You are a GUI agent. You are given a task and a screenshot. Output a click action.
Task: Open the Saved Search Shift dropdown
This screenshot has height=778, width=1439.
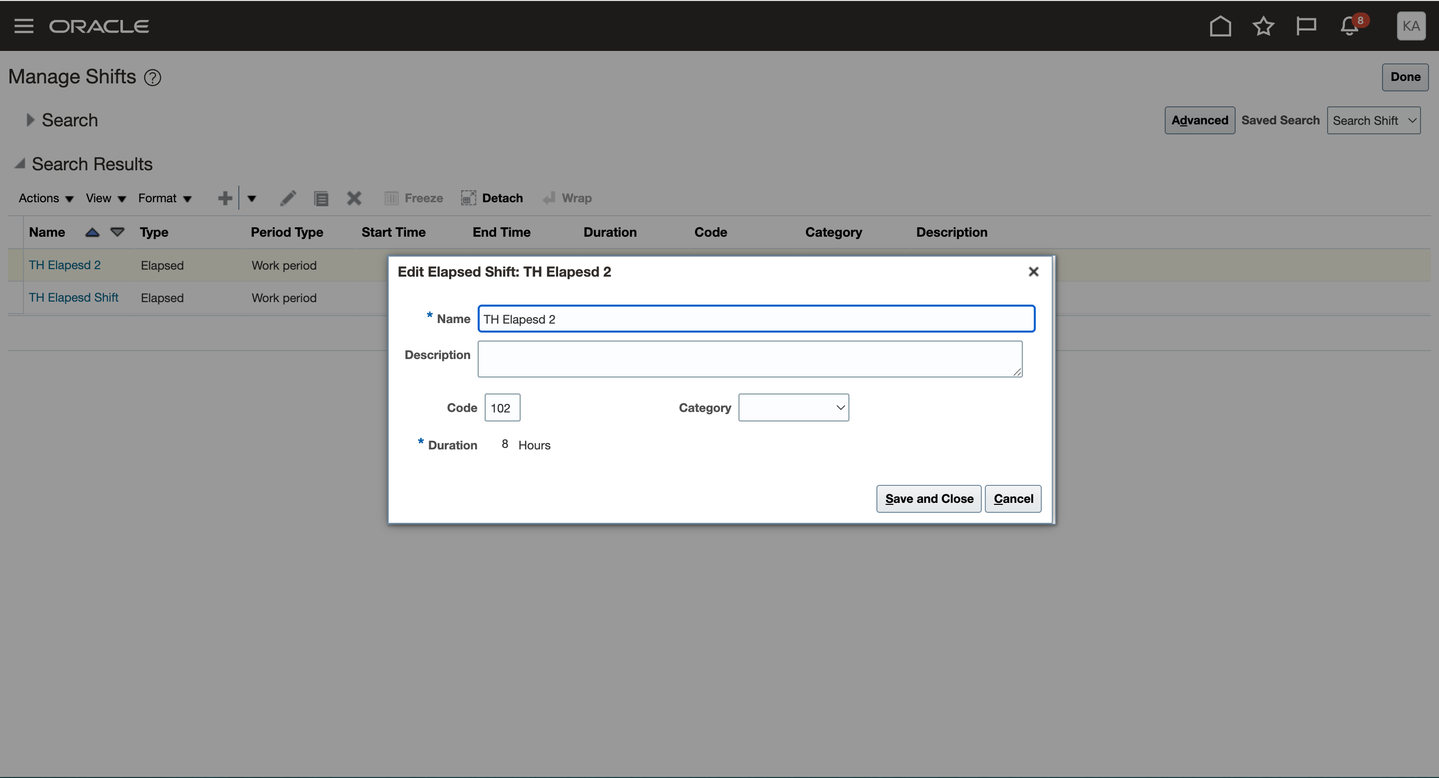(1374, 120)
